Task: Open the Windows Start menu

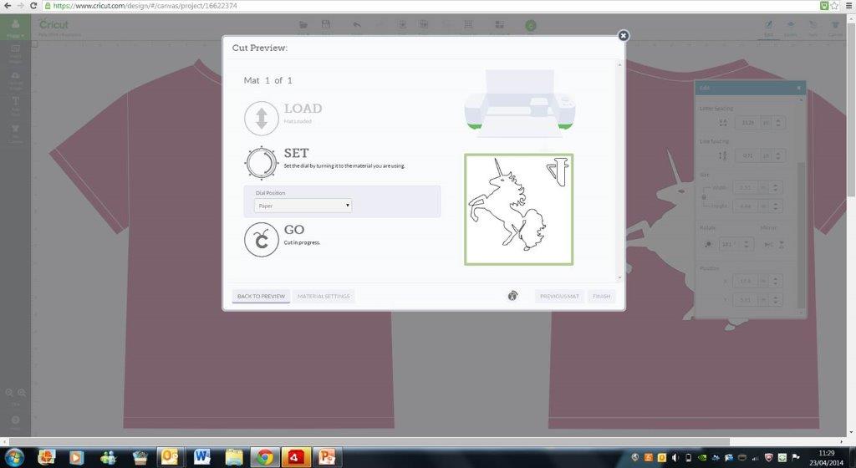Action: coord(14,456)
